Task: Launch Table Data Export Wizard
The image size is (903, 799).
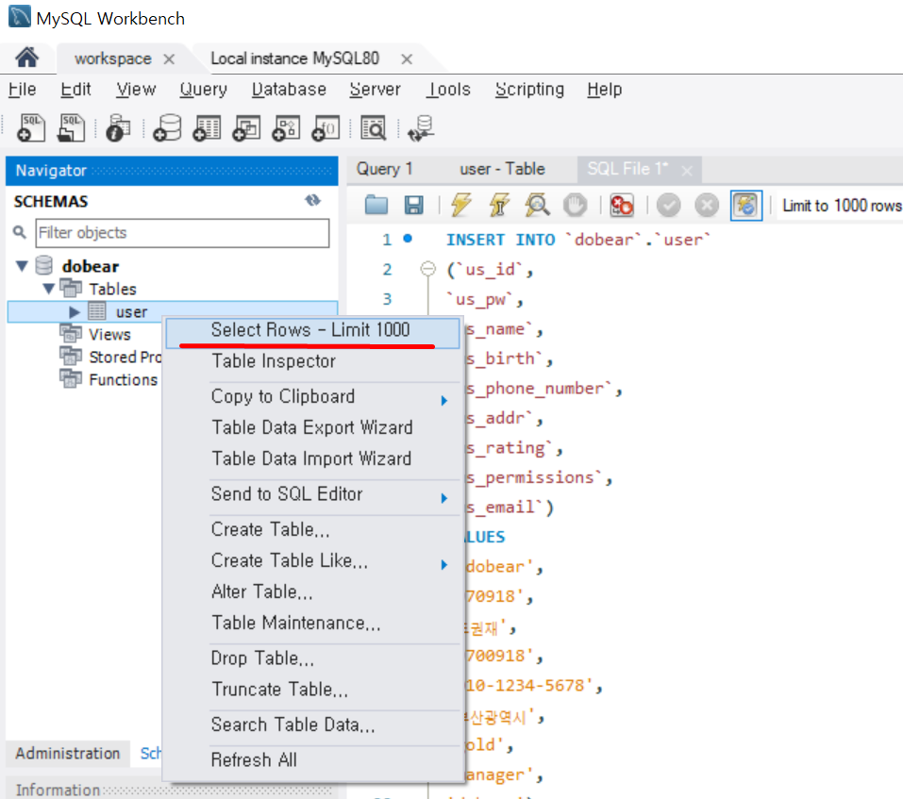Action: click(x=312, y=427)
